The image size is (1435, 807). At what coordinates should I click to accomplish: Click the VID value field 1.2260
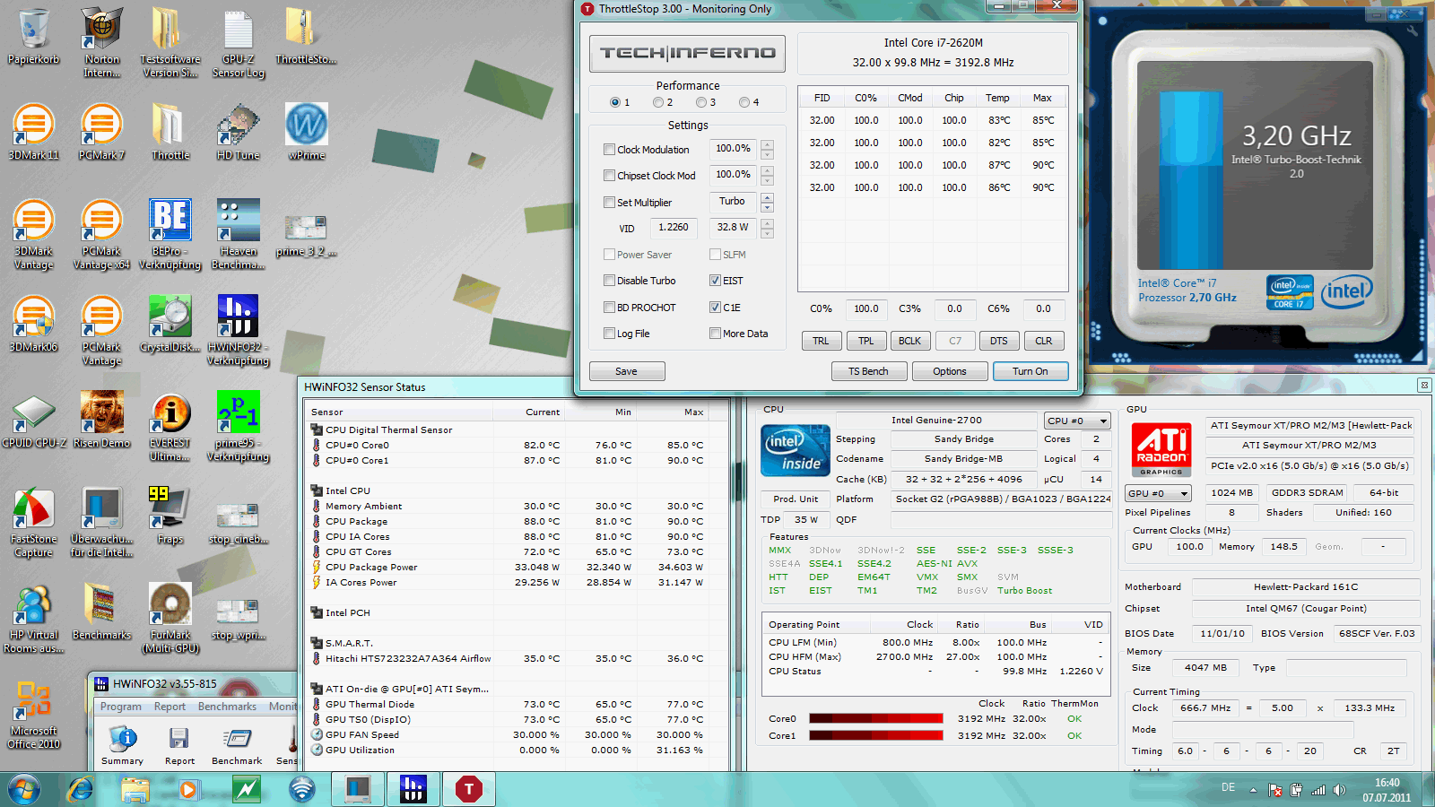click(x=674, y=228)
